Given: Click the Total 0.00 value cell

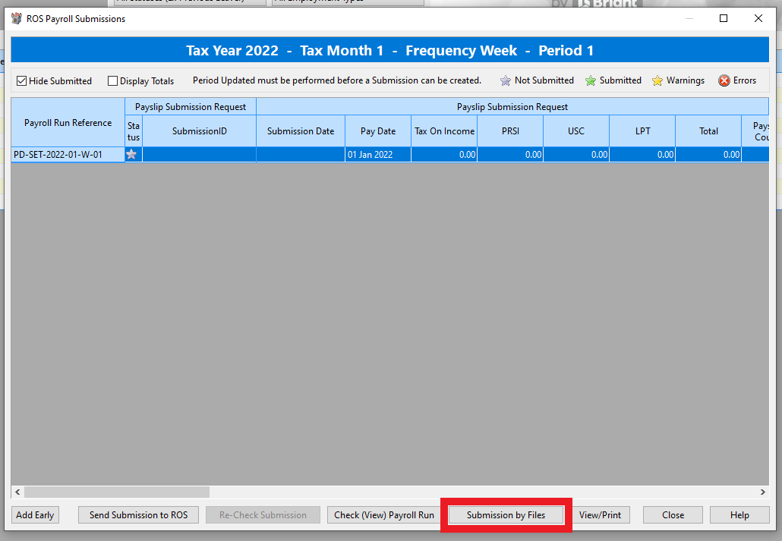Looking at the screenshot, I should coord(708,155).
